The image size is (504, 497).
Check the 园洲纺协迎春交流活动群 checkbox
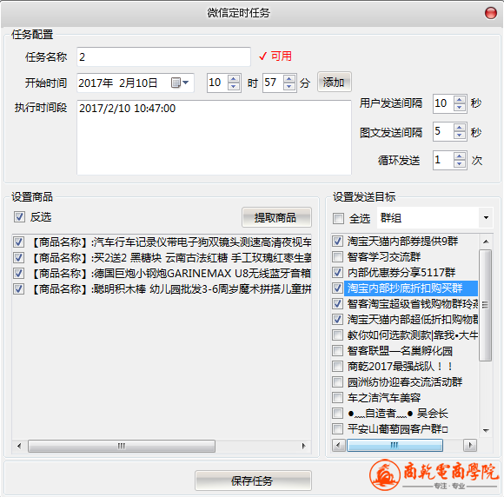point(337,382)
